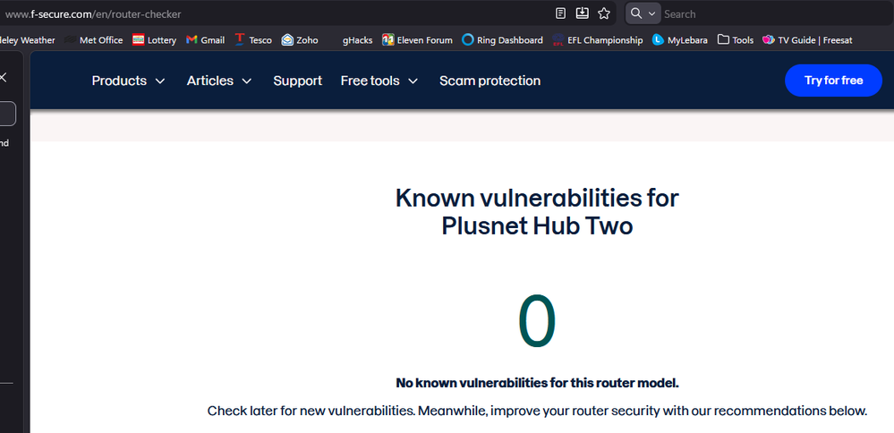894x433 pixels.
Task: Open the reader view icon in address bar
Action: click(x=560, y=13)
